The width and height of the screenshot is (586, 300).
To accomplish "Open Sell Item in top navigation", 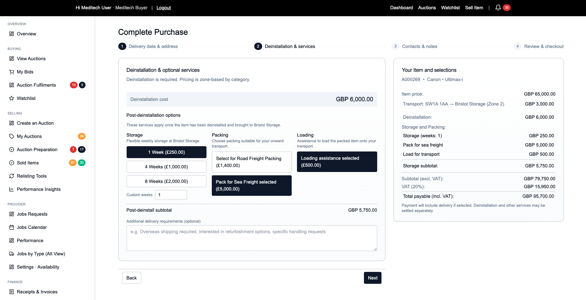I will (x=474, y=8).
